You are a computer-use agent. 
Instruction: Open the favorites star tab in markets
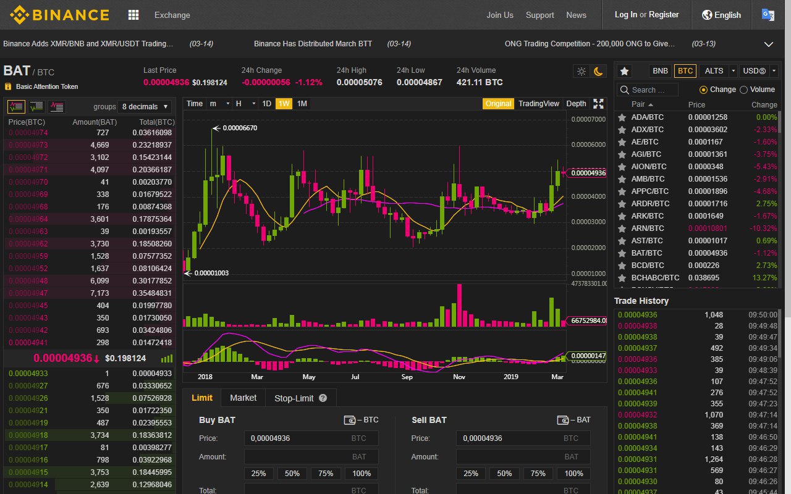pos(625,71)
